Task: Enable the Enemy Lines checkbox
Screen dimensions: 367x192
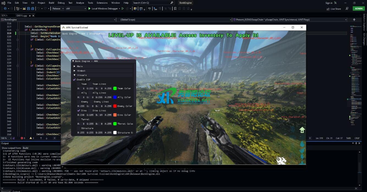Action: (91, 102)
